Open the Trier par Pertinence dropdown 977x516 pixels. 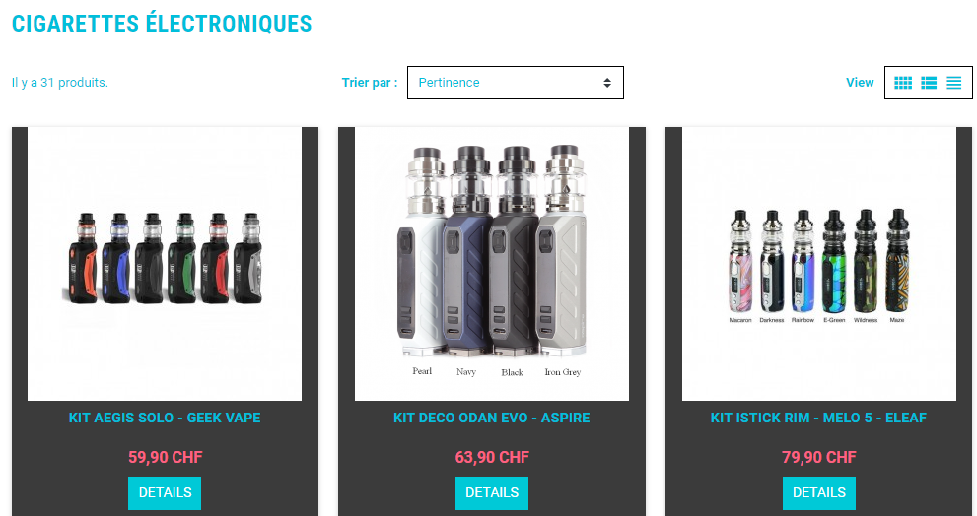[x=516, y=83]
